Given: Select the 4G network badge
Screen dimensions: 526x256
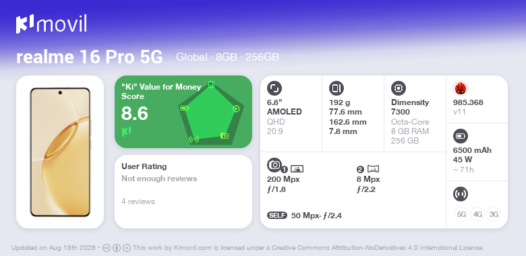Looking at the screenshot, I should pos(477,214).
